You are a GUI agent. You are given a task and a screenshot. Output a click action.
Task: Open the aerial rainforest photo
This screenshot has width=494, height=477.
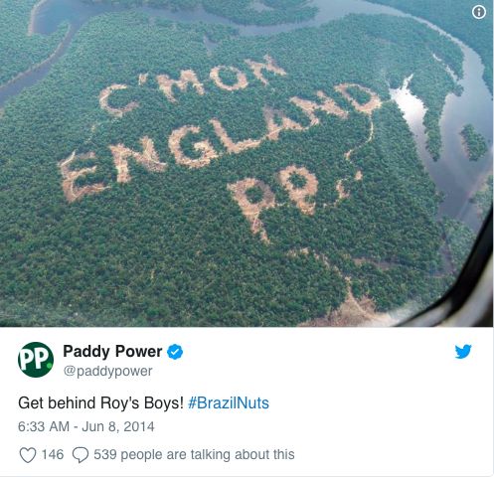(247, 163)
